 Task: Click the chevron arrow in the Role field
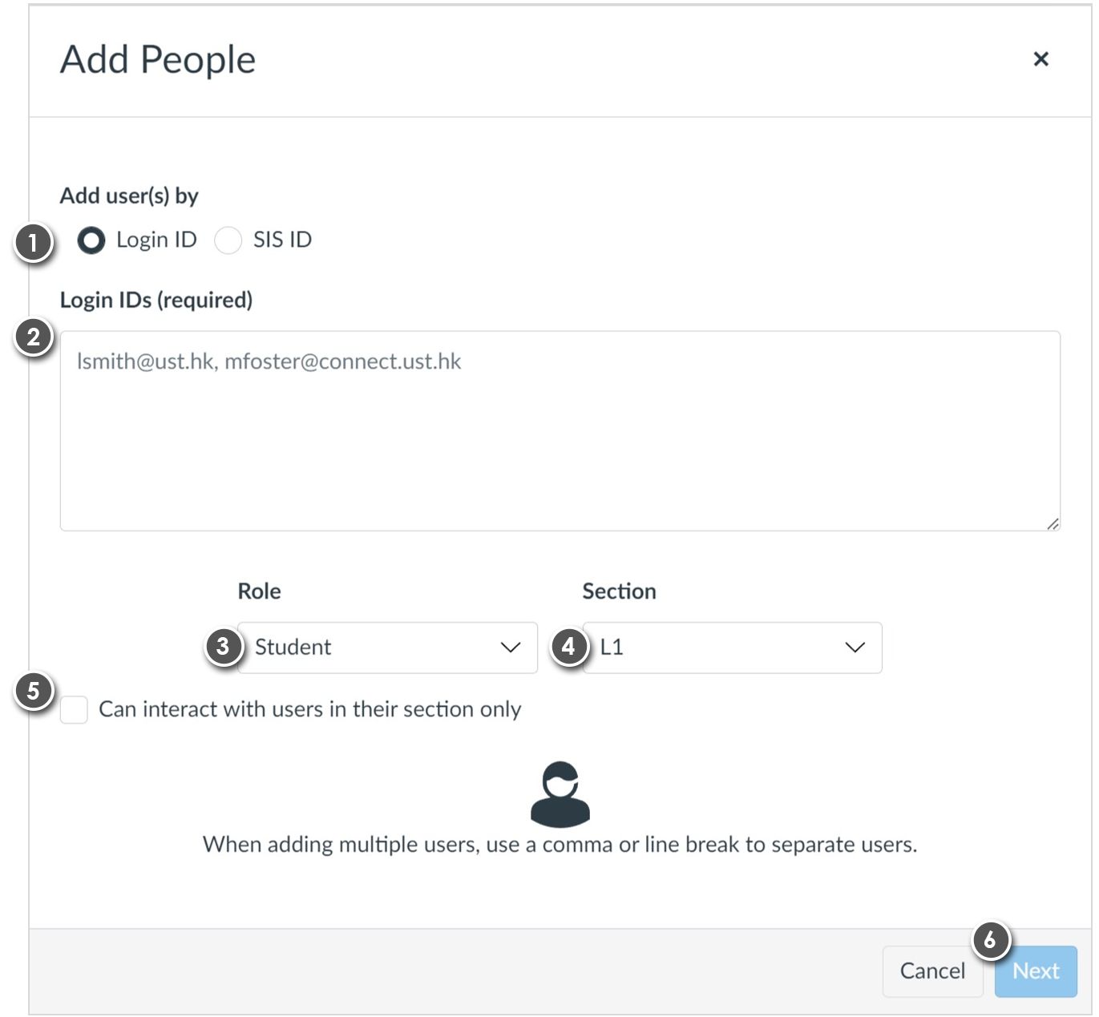(x=511, y=648)
